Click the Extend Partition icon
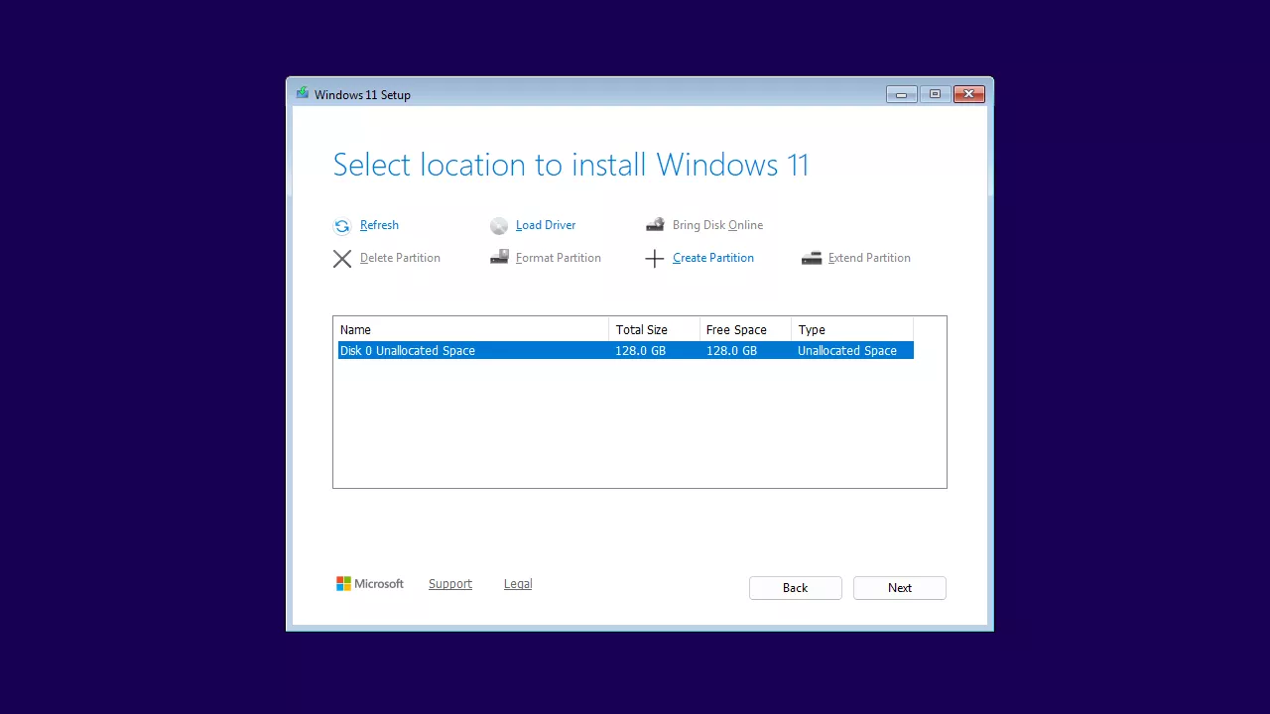This screenshot has width=1270, height=714. click(x=812, y=258)
